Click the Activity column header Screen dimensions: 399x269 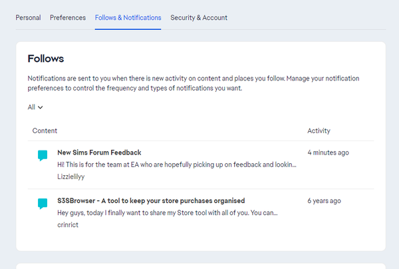(x=319, y=131)
